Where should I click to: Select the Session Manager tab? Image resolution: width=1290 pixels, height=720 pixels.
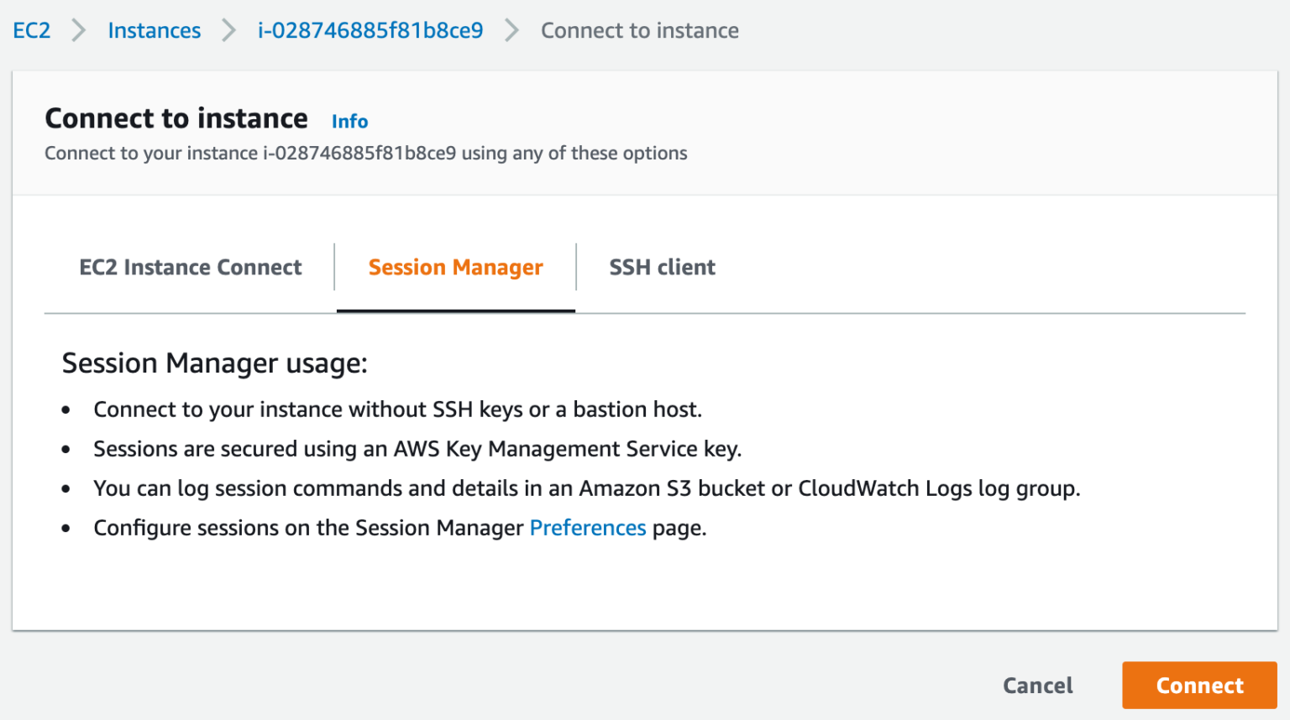455,267
